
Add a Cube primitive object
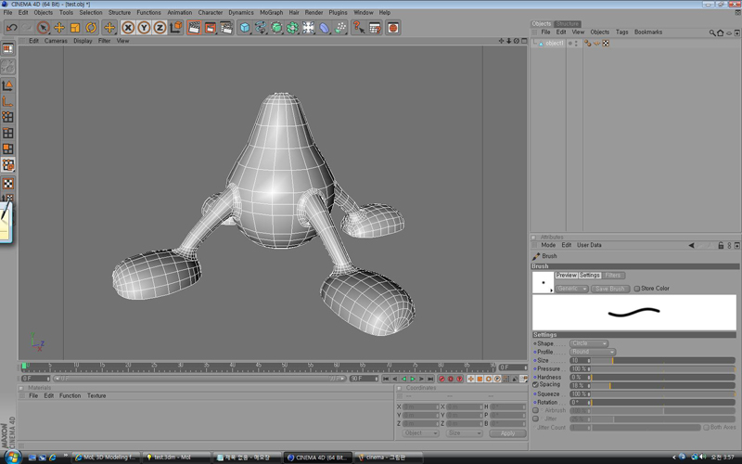coord(245,28)
